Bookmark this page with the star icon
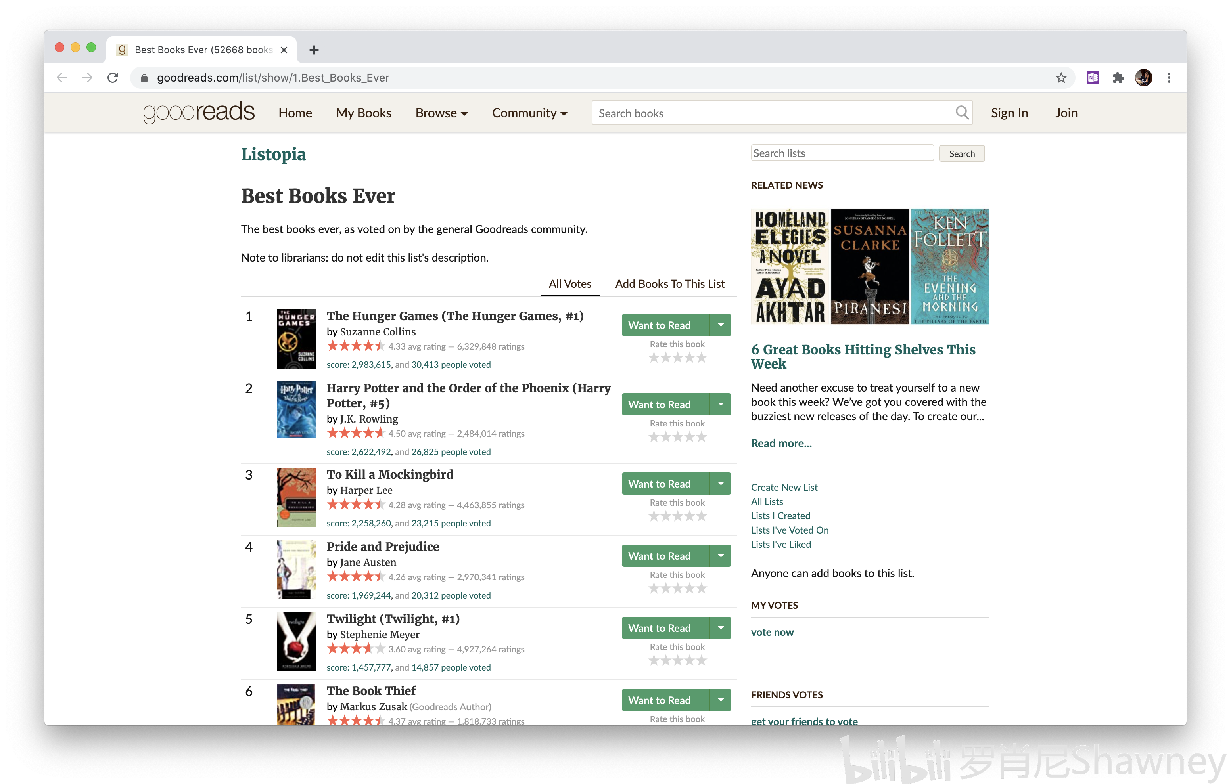This screenshot has width=1231, height=784. 1061,78
